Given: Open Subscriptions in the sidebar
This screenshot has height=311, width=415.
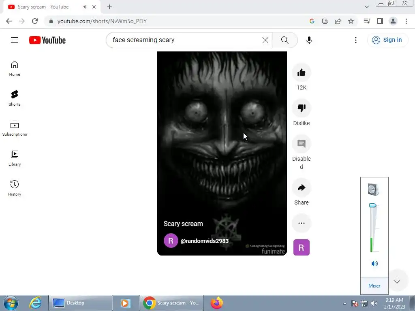Looking at the screenshot, I should pyautogui.click(x=15, y=128).
